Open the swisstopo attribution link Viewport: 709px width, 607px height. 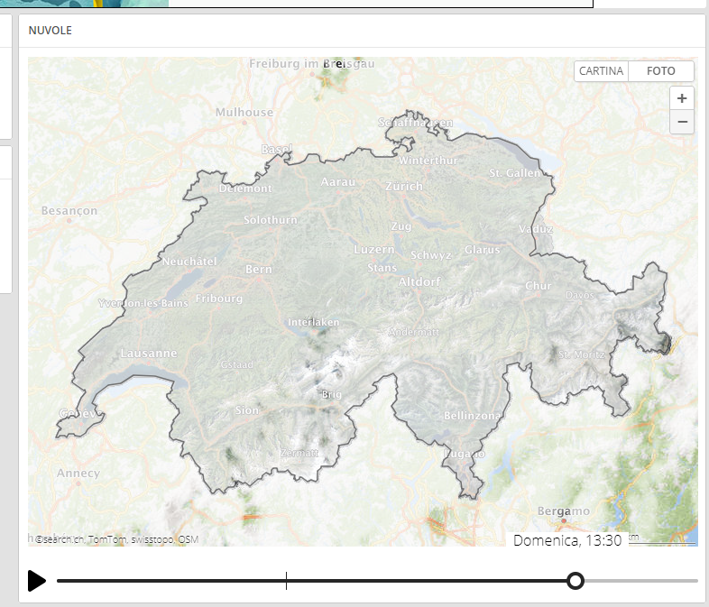point(152,539)
